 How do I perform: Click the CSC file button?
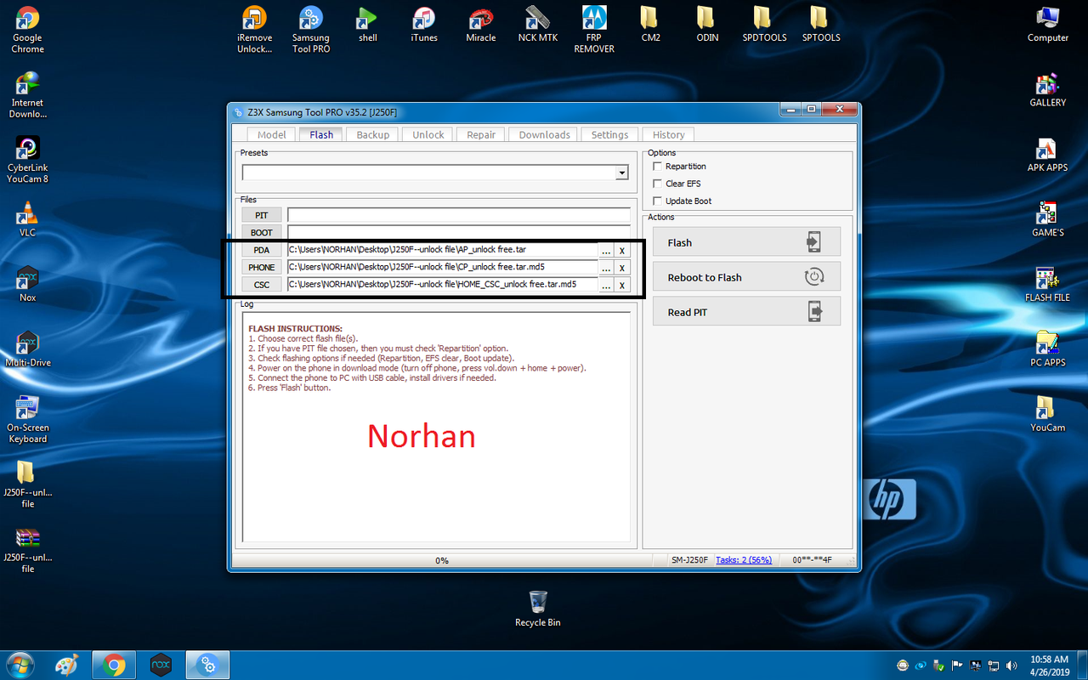[x=261, y=285]
